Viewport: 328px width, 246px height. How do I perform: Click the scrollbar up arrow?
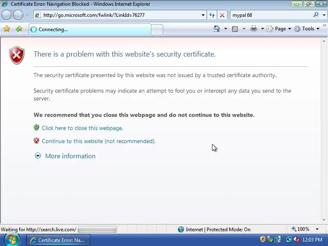(x=324, y=41)
